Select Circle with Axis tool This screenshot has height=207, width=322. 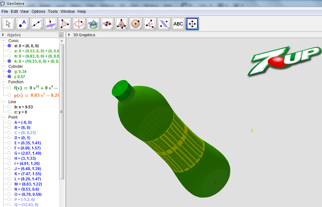(x=79, y=24)
